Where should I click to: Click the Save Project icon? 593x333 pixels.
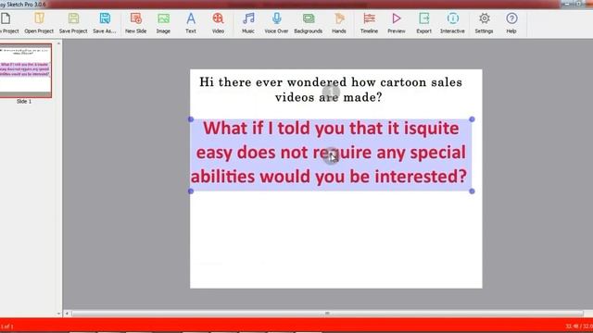point(73,22)
